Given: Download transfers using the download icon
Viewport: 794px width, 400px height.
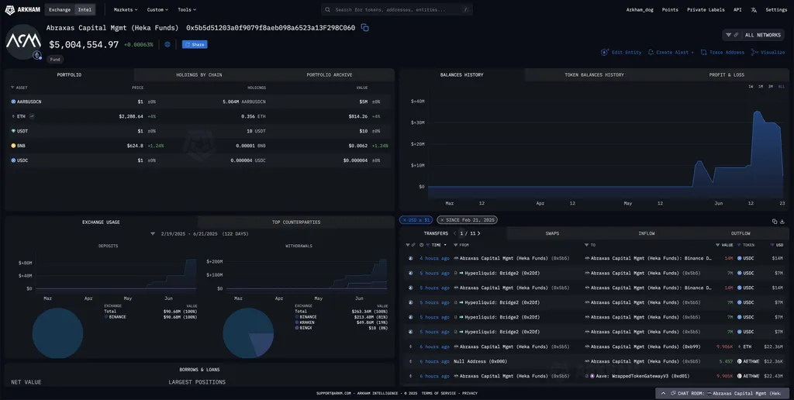Looking at the screenshot, I should (782, 221).
